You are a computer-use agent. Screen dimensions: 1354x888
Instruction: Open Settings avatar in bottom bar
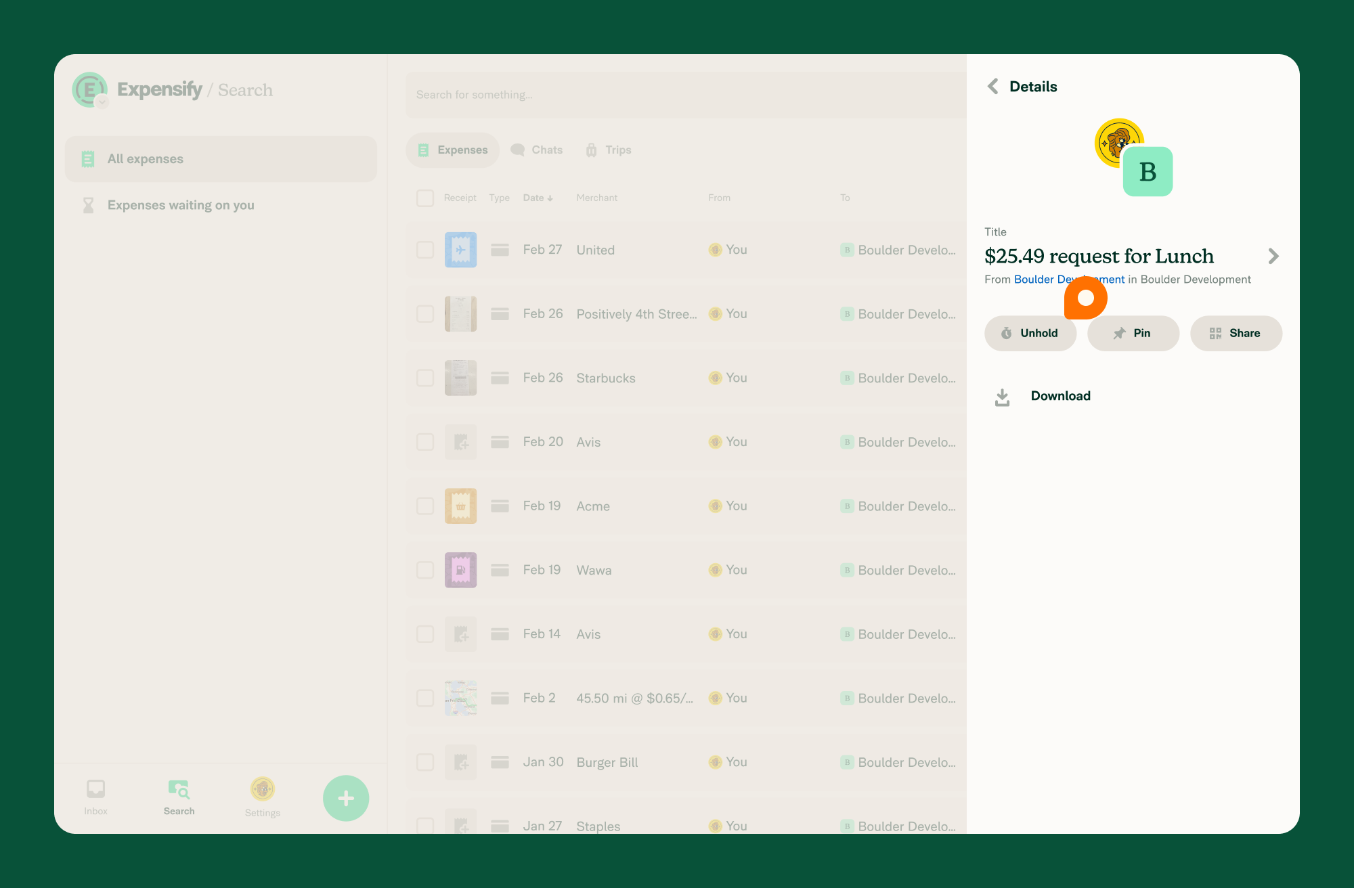pos(262,789)
